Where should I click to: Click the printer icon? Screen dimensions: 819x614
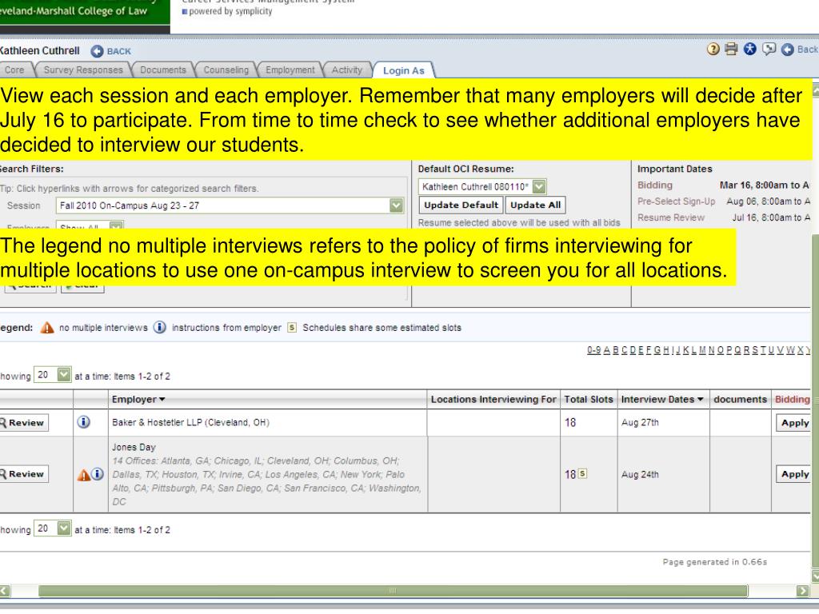point(731,49)
